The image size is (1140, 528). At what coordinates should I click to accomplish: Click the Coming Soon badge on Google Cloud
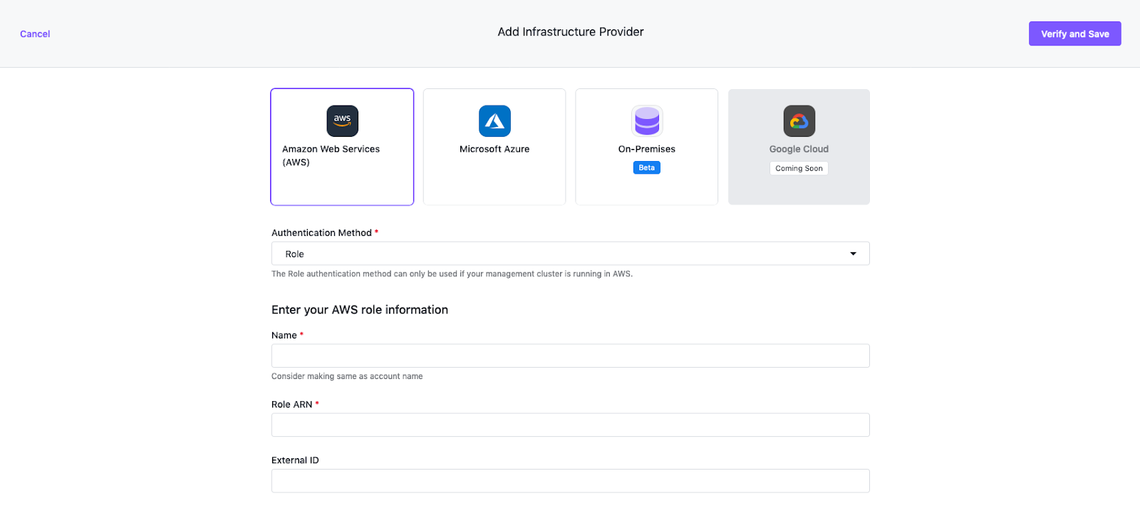pos(799,168)
